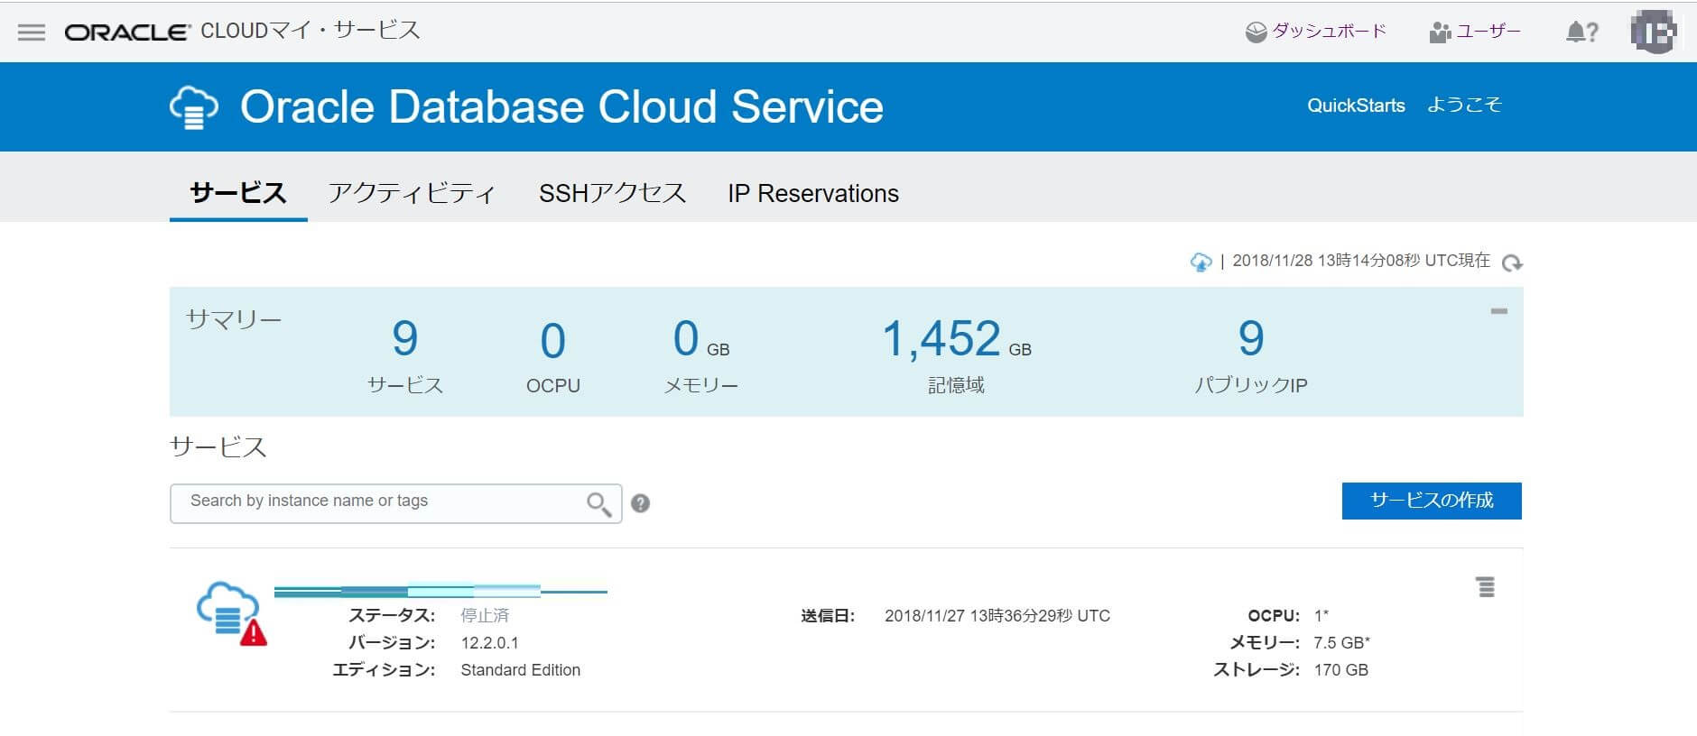Open the ユーザー users page
This screenshot has width=1697, height=736.
1476,32
